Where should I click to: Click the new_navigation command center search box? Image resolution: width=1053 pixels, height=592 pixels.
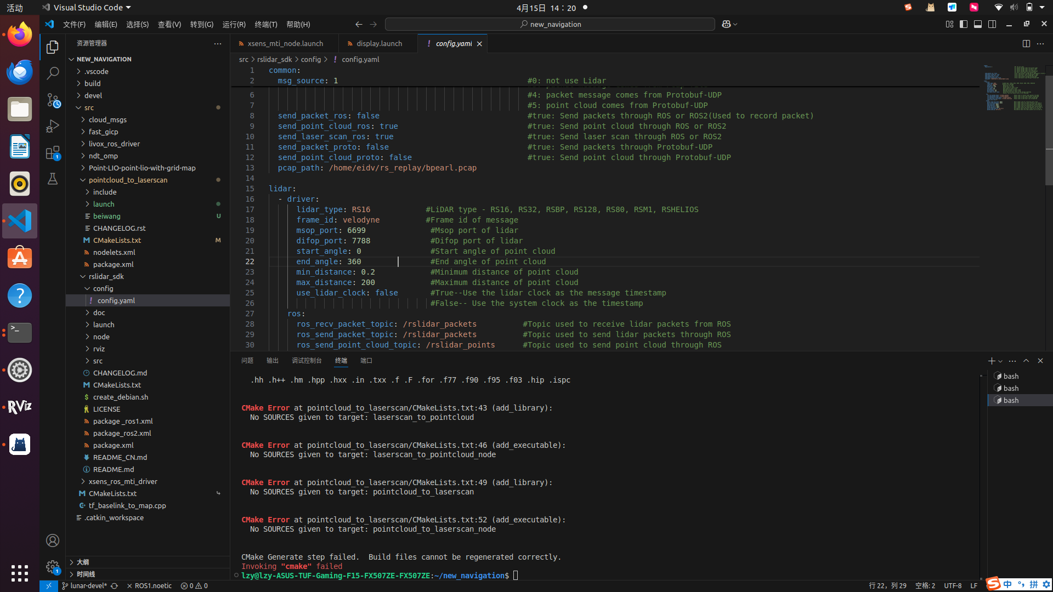tap(550, 24)
